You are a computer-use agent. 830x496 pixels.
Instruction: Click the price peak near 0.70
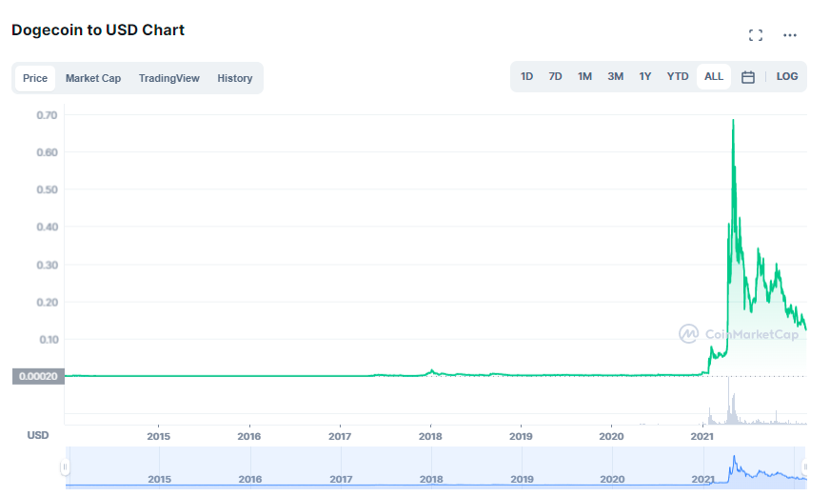tap(733, 121)
